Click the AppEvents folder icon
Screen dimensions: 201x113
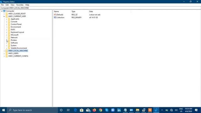point(9,19)
